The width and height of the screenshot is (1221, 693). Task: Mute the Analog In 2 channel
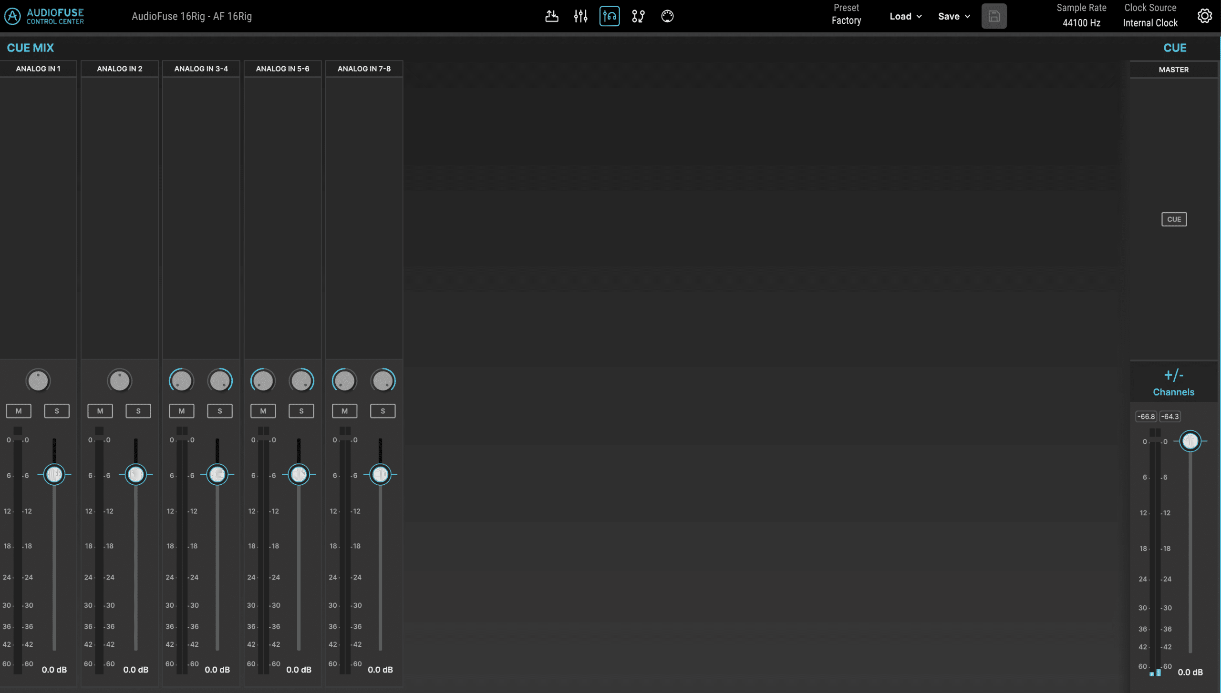click(x=100, y=411)
